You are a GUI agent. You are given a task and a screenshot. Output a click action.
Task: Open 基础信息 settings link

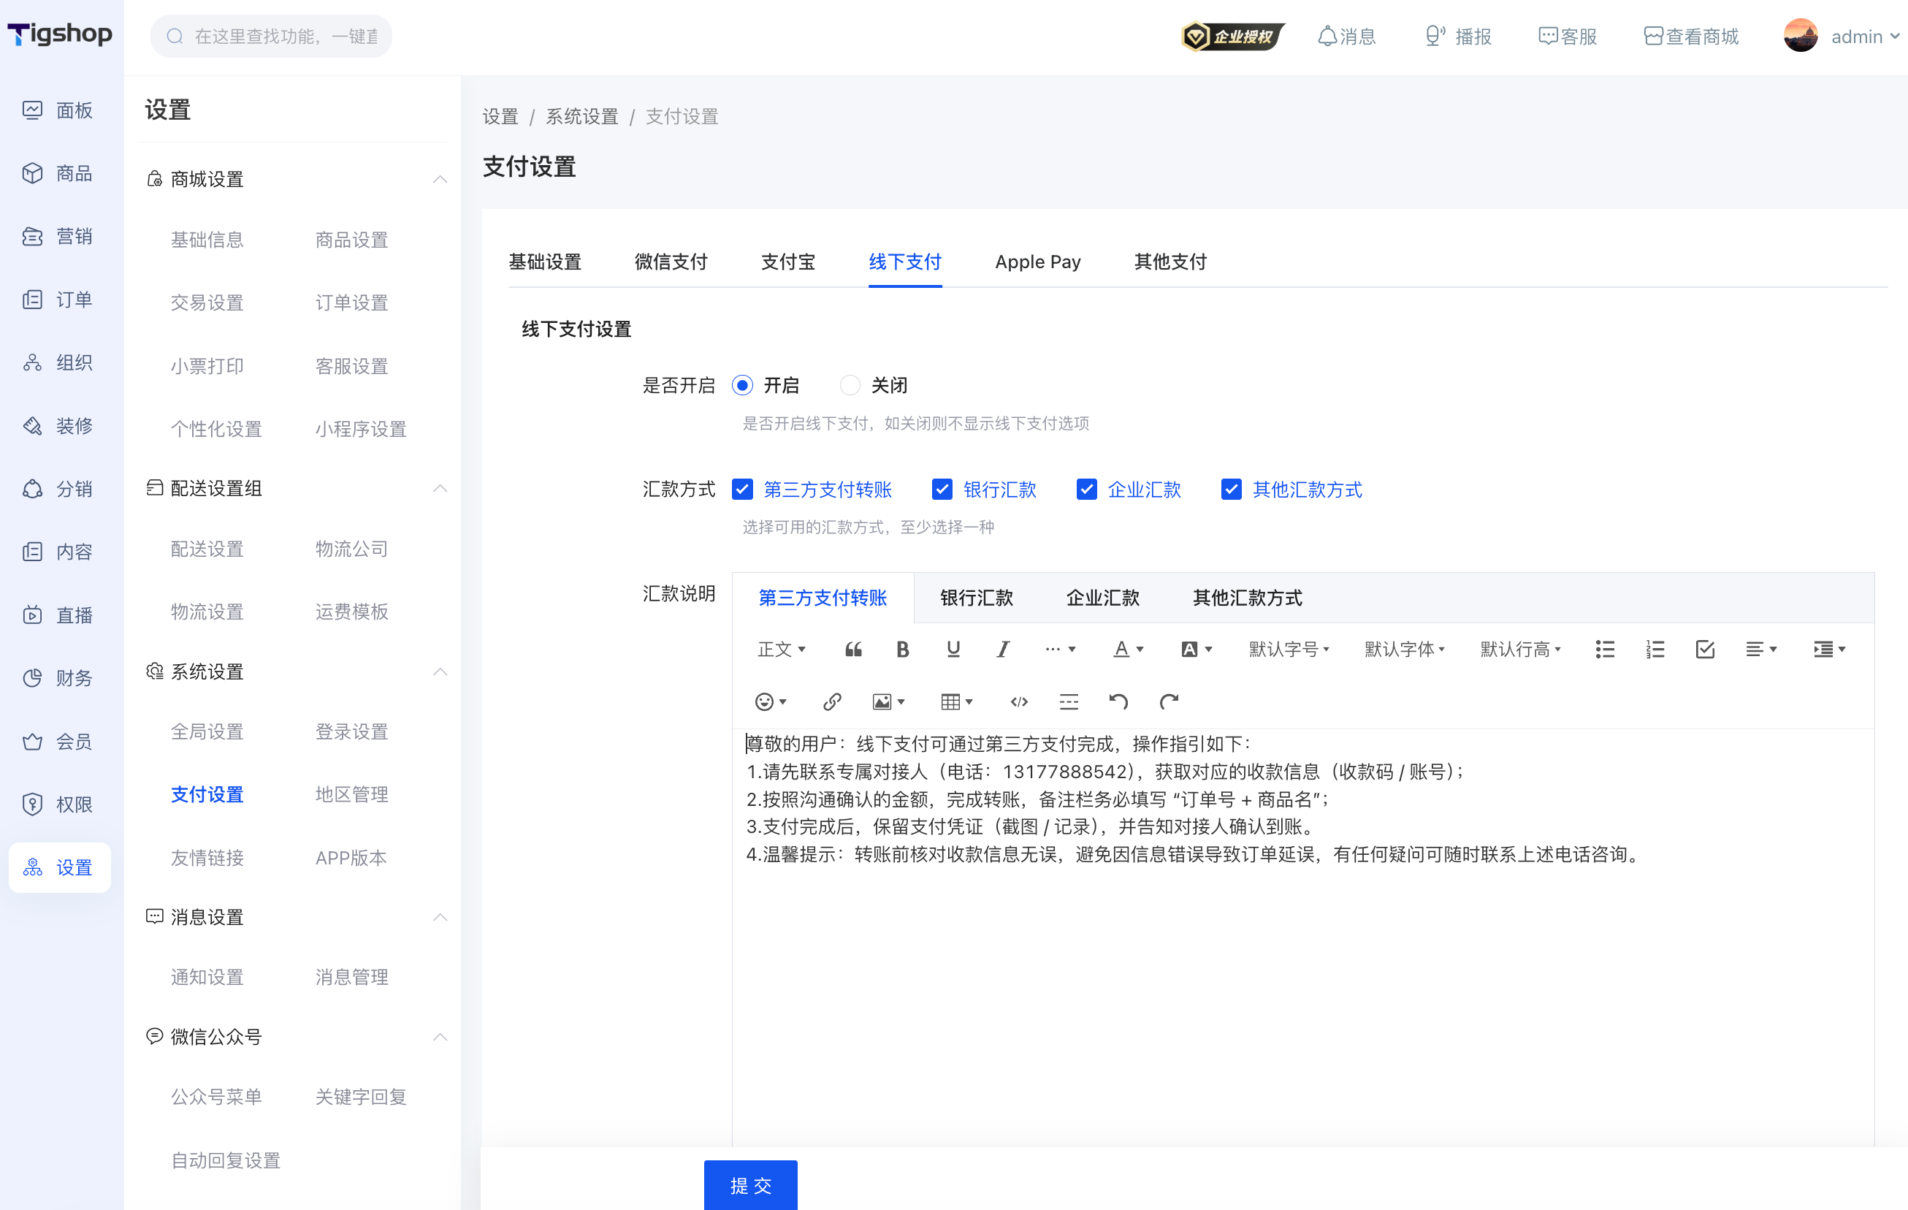[207, 240]
